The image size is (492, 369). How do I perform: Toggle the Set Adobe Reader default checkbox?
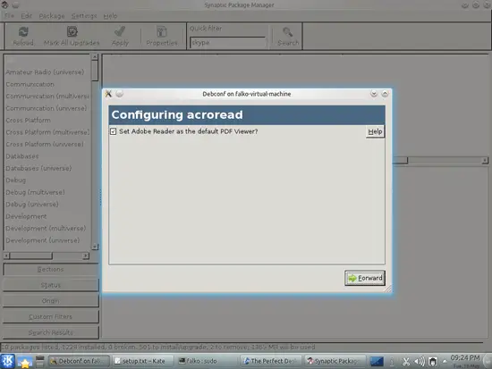pyautogui.click(x=114, y=131)
